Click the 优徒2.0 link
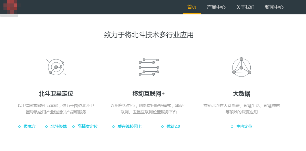Viewport: 306px width, 151px height. point(173,127)
